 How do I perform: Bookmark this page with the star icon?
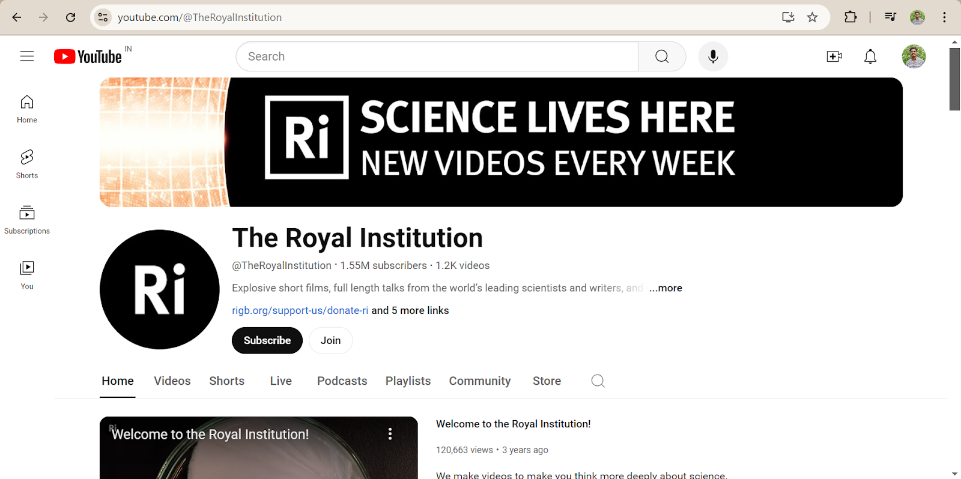tap(813, 17)
